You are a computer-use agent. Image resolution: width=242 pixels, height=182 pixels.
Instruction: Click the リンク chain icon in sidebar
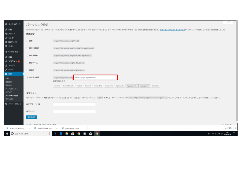click(x=6, y=38)
